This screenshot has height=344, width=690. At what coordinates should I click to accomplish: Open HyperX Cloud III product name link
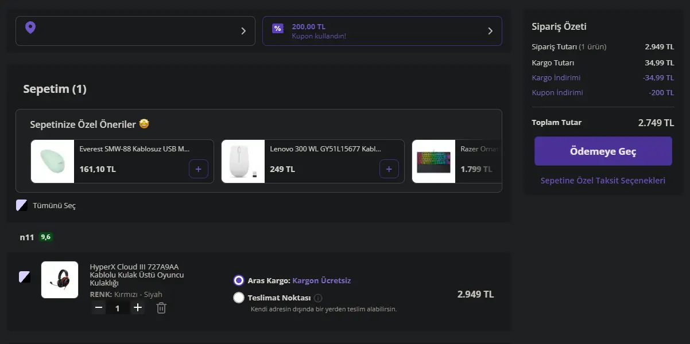pos(137,275)
